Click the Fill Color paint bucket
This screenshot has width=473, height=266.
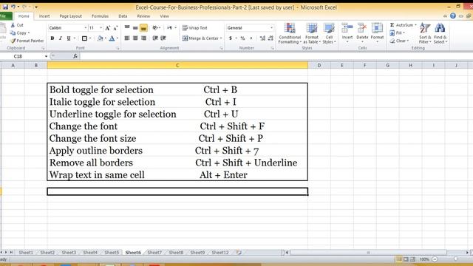101,38
